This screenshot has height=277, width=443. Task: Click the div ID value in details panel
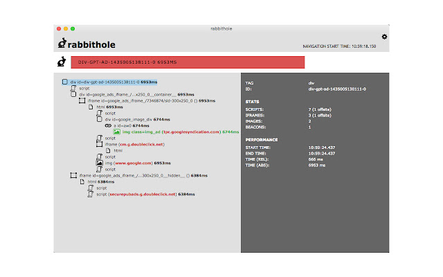(336, 89)
